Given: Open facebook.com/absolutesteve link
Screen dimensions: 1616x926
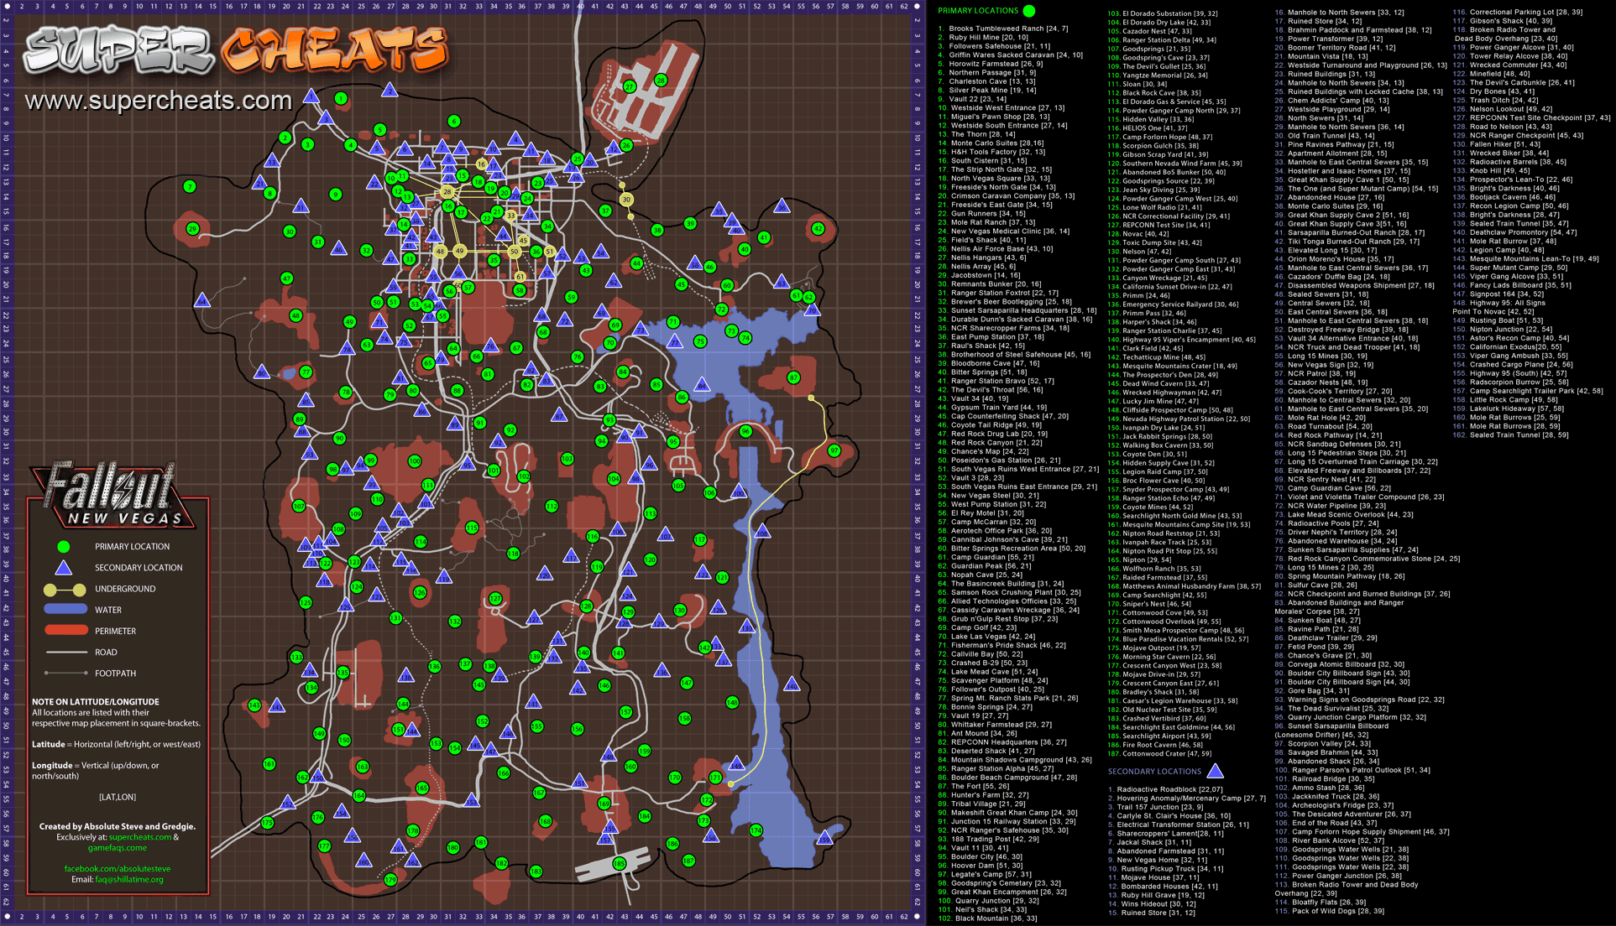Looking at the screenshot, I should pos(118,869).
